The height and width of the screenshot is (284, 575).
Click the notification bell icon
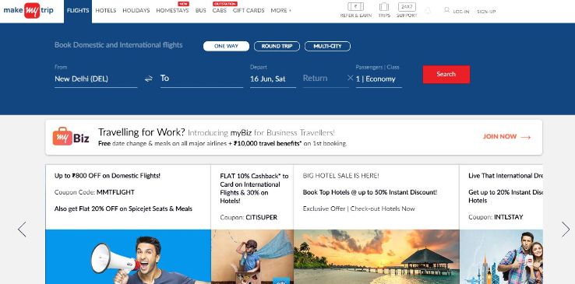(x=428, y=11)
